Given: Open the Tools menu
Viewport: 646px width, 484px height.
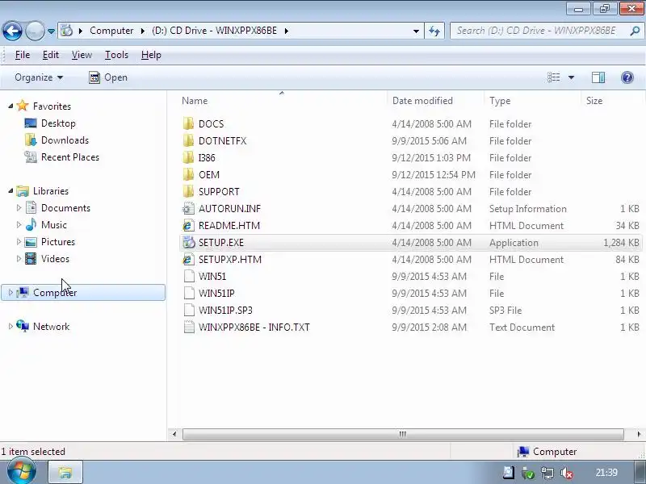Looking at the screenshot, I should [x=116, y=55].
